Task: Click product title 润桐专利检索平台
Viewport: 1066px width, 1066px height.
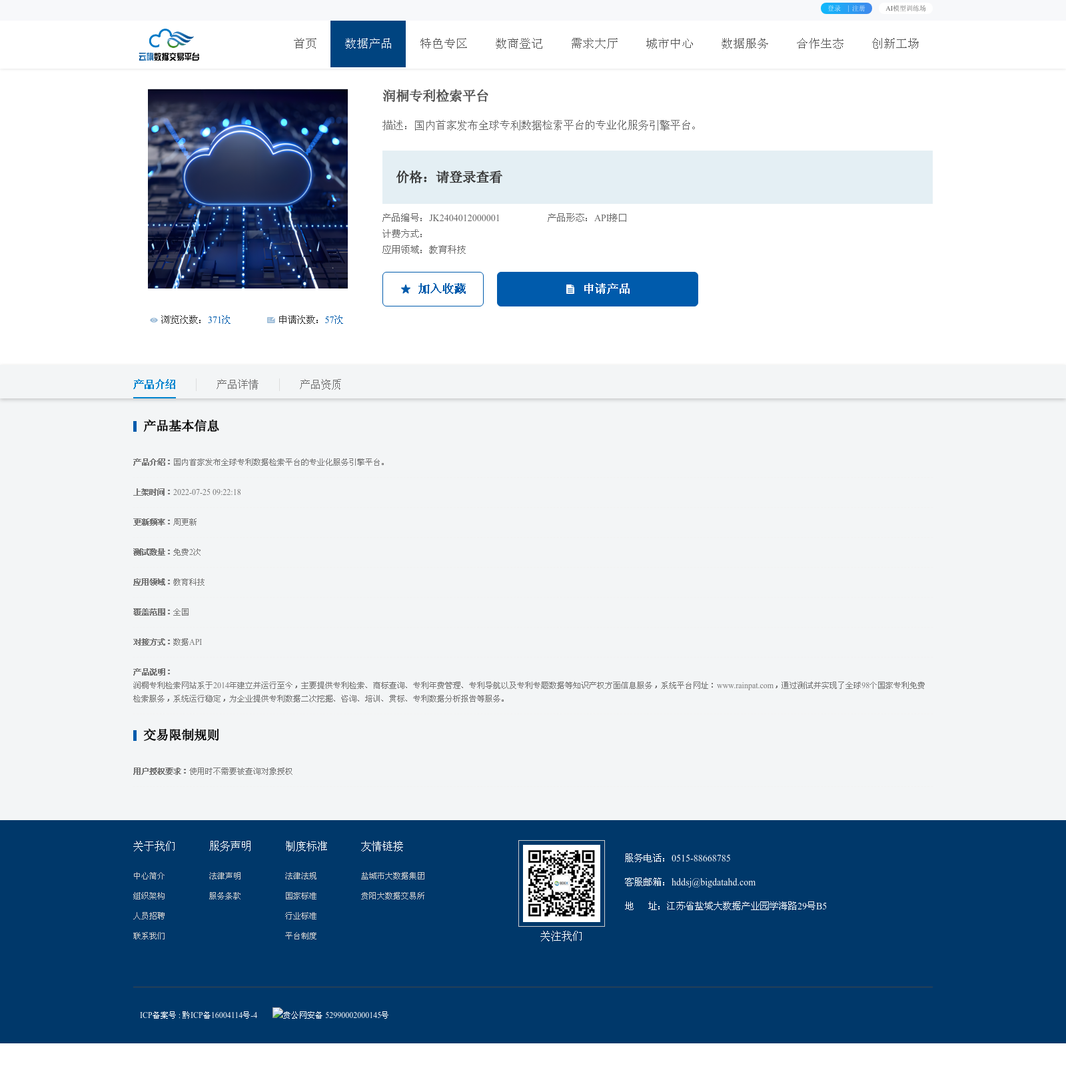Action: pyautogui.click(x=436, y=96)
